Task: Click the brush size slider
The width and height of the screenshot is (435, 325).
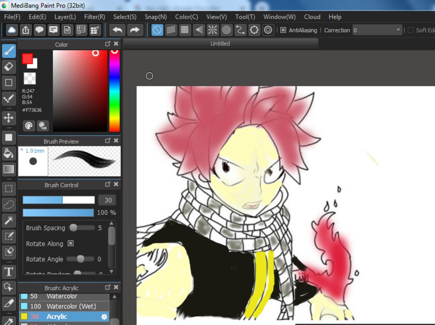Action: pyautogui.click(x=59, y=200)
